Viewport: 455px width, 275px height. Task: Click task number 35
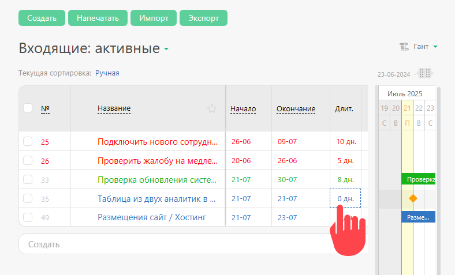45,199
